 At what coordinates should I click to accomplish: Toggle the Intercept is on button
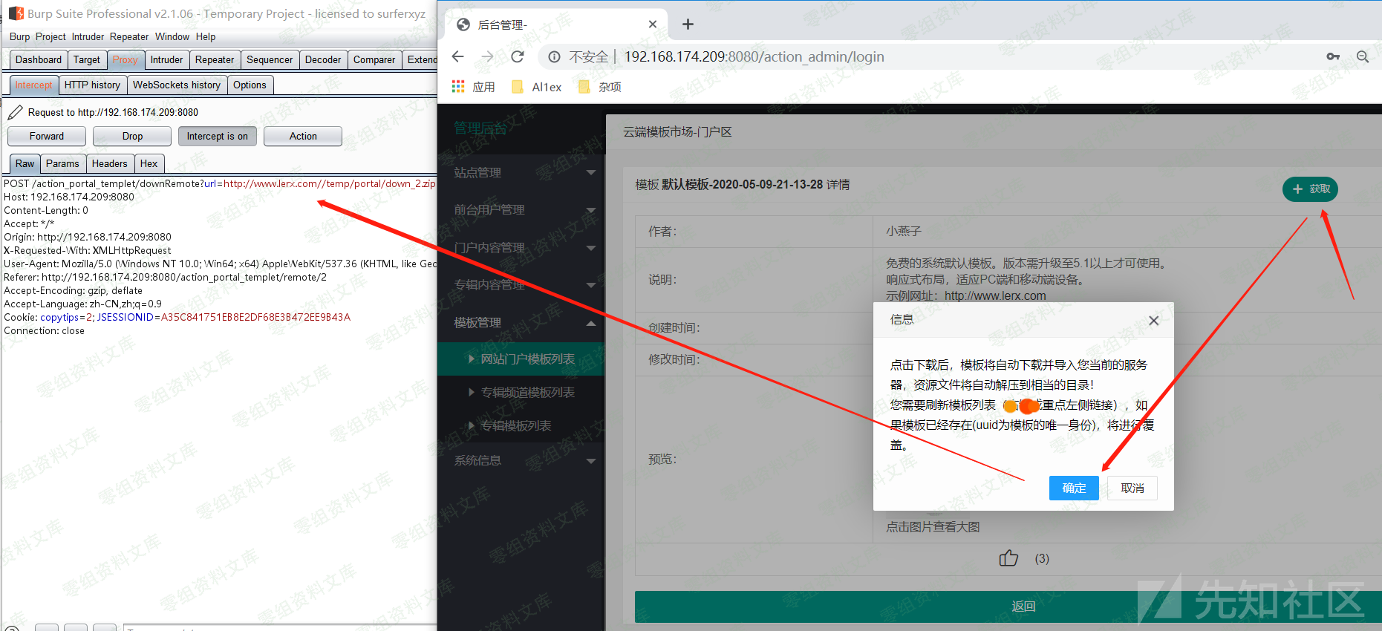coord(217,137)
